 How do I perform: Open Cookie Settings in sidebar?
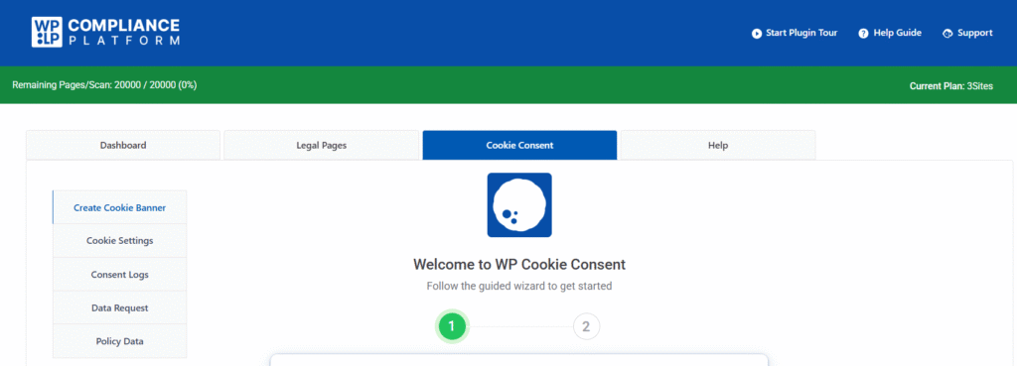click(119, 240)
